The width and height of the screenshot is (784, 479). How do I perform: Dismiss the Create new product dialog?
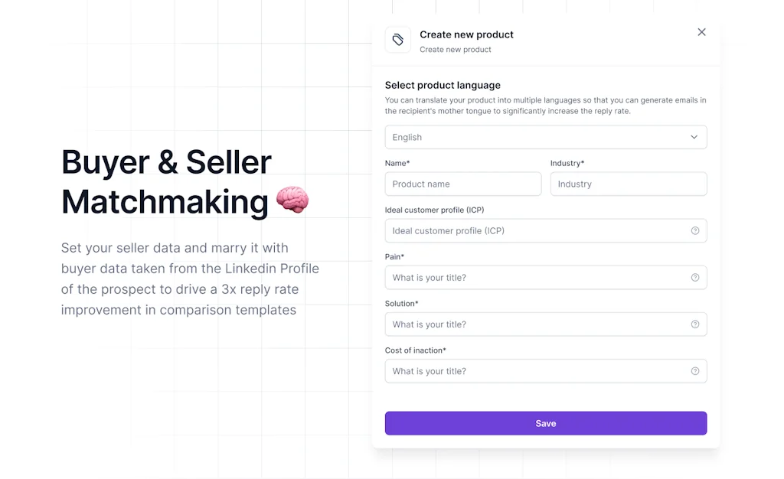[701, 32]
